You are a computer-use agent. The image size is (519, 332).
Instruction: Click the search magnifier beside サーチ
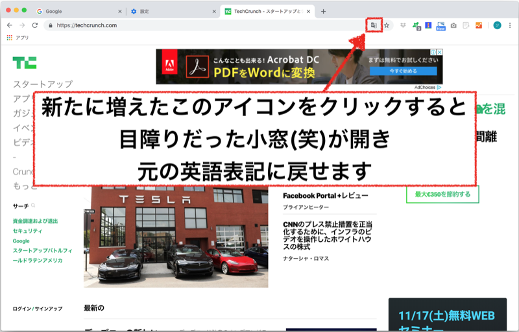(x=33, y=206)
